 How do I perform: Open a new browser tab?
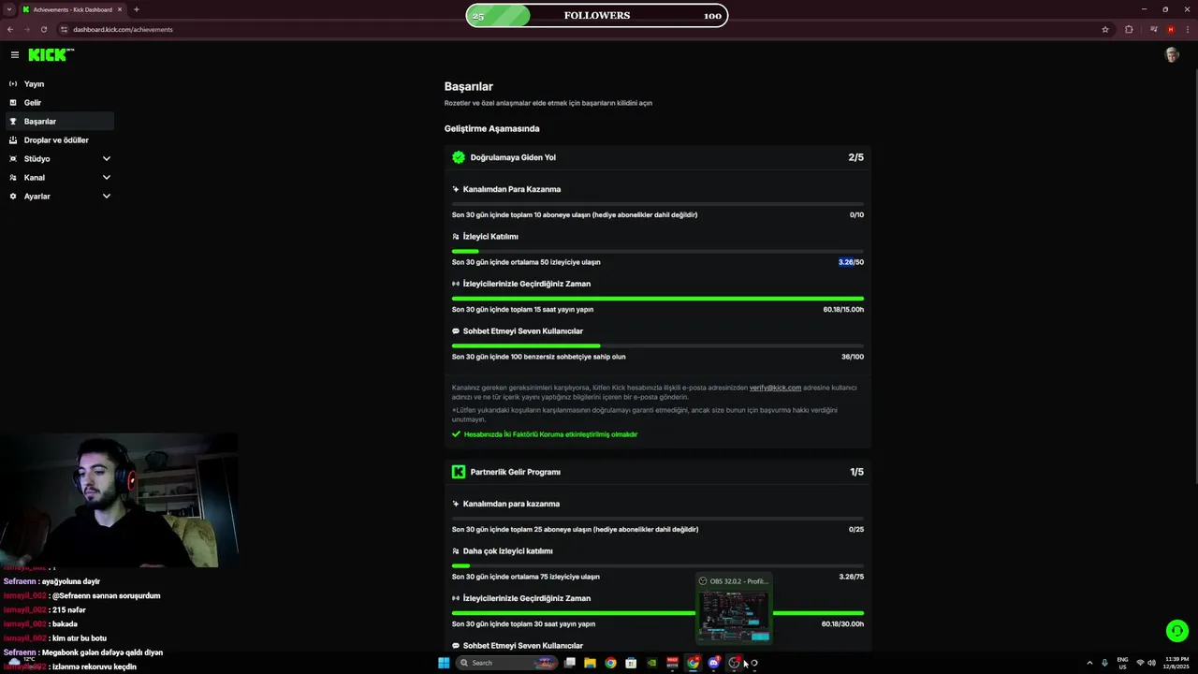137,9
